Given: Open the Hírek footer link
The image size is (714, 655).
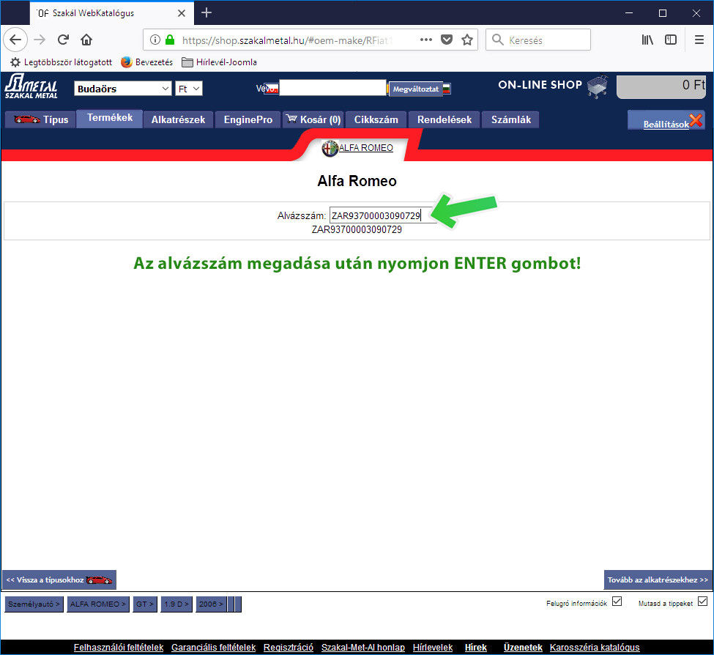Looking at the screenshot, I should pos(476,647).
